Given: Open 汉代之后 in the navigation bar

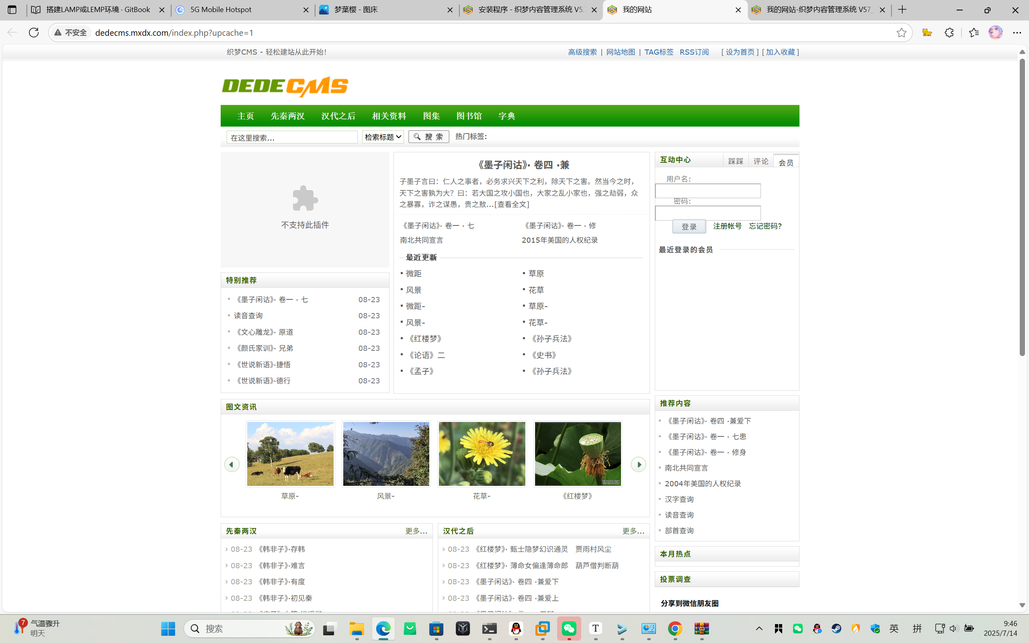Looking at the screenshot, I should [338, 116].
